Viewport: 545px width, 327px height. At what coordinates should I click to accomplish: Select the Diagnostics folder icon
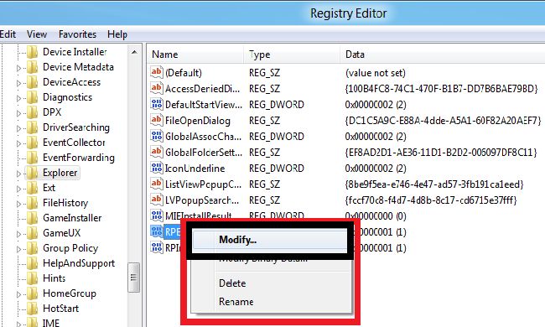(x=33, y=97)
